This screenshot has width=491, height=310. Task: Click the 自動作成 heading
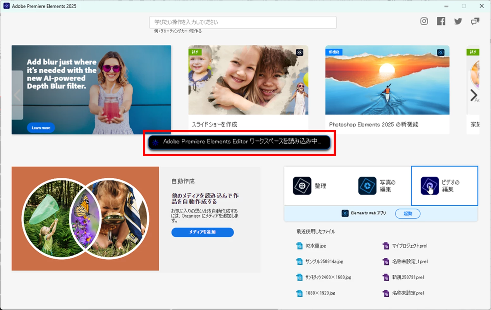click(x=183, y=181)
